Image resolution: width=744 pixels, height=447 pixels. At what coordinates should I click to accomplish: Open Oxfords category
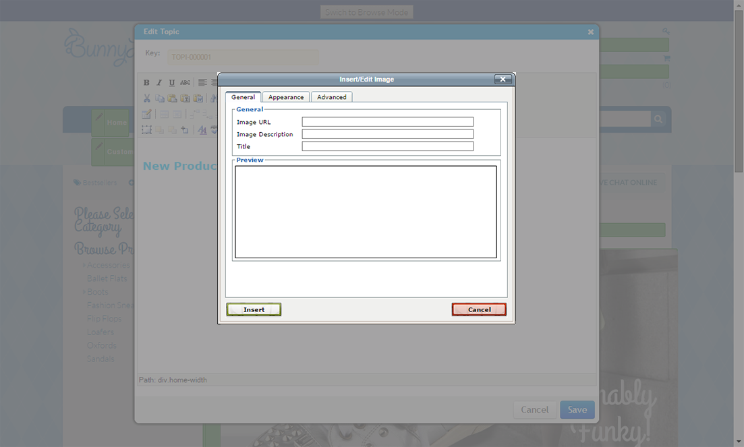(x=102, y=345)
